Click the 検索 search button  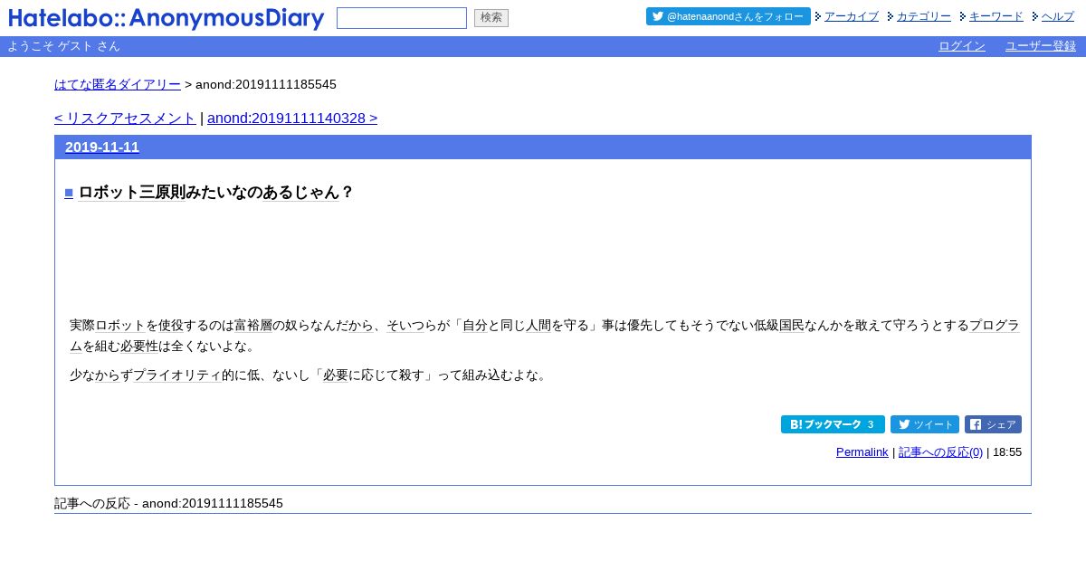point(491,18)
